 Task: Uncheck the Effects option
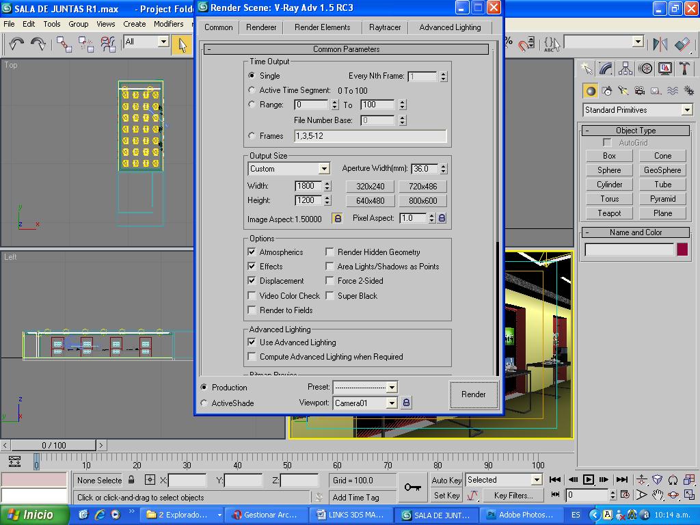(x=252, y=266)
